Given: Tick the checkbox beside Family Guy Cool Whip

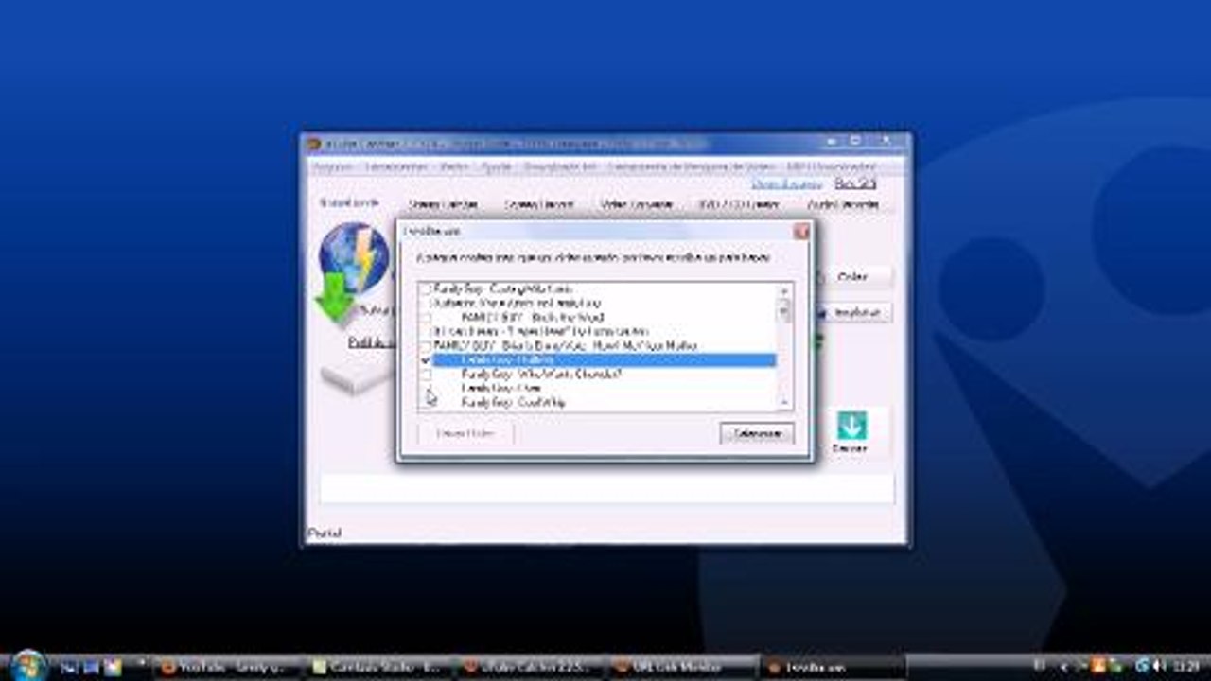Looking at the screenshot, I should point(426,402).
